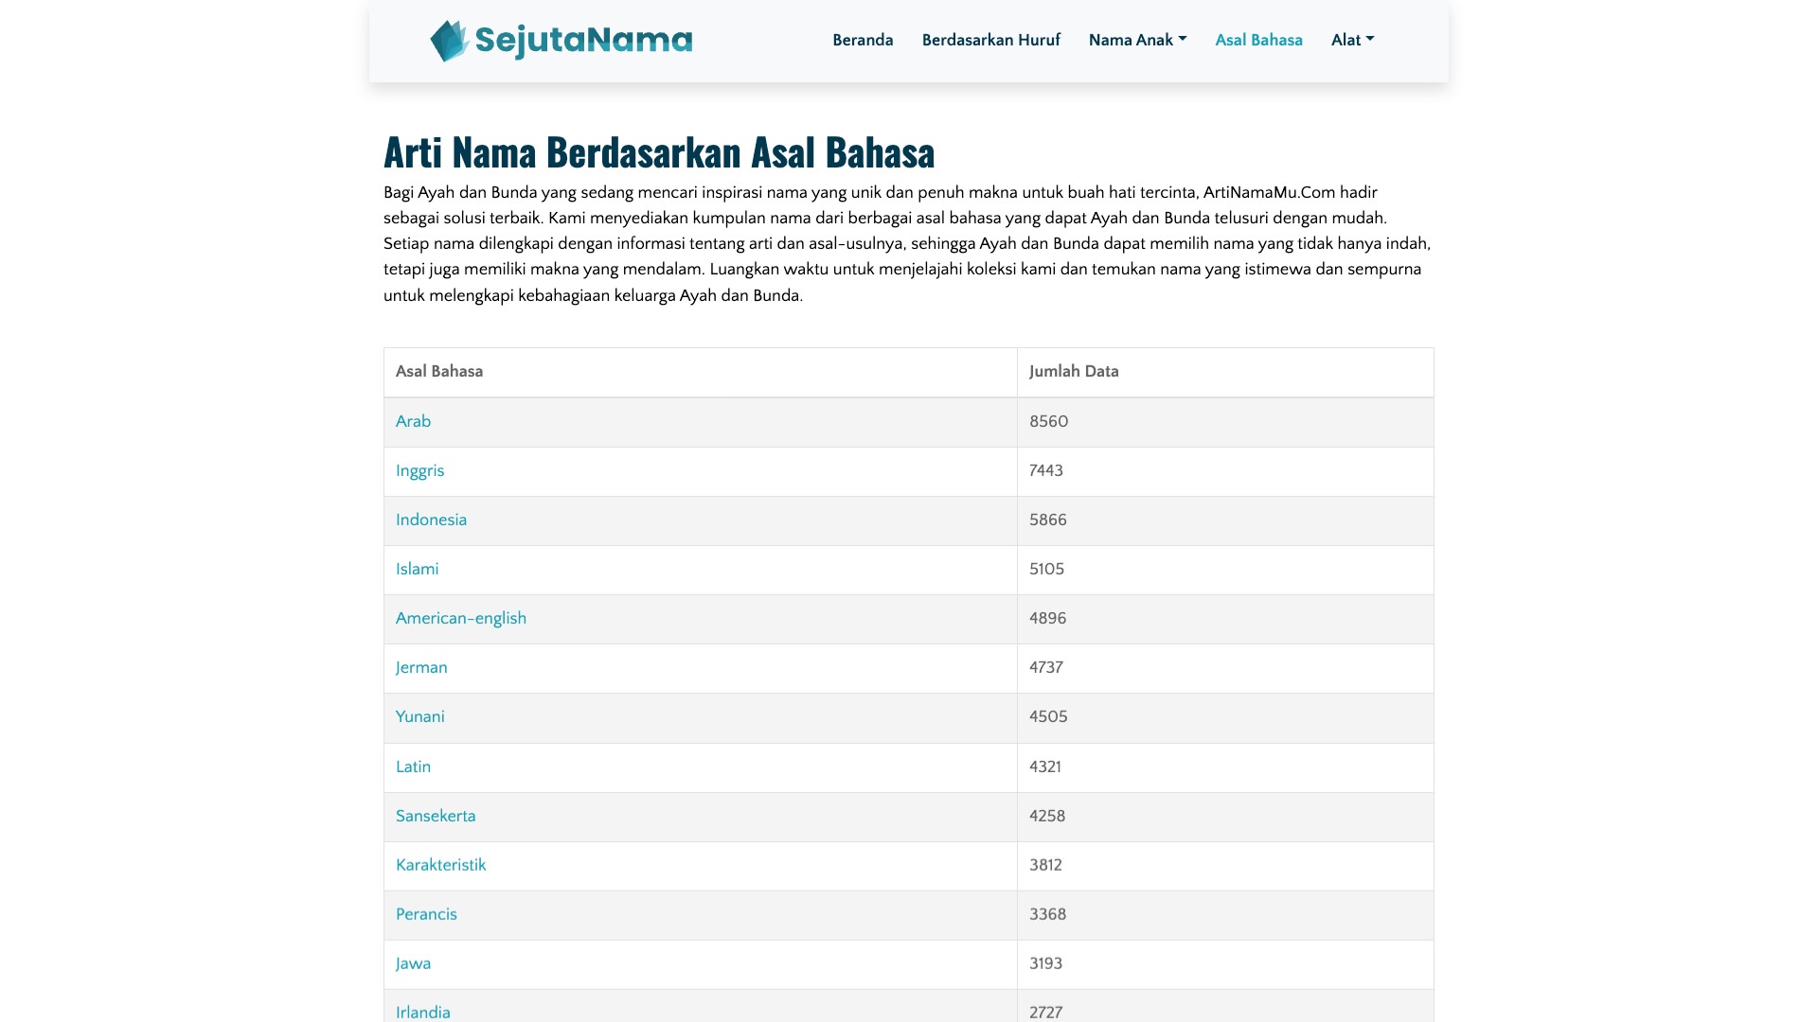Open the Arab language link

point(413,421)
